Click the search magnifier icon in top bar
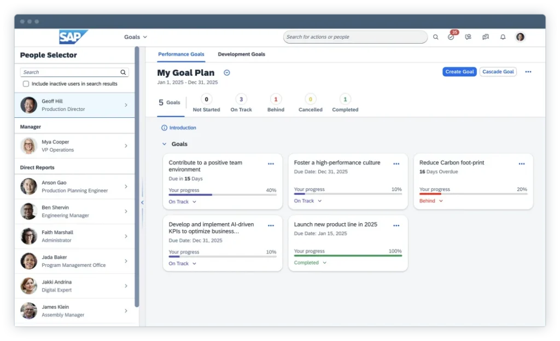 click(435, 37)
